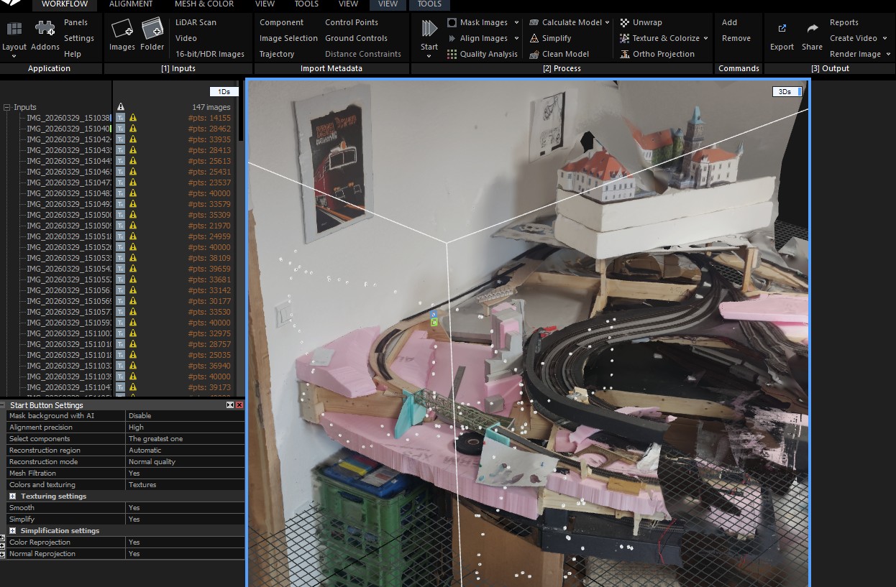Open the Addons puzzle icon
Screen dimensions: 896x587
[45, 30]
